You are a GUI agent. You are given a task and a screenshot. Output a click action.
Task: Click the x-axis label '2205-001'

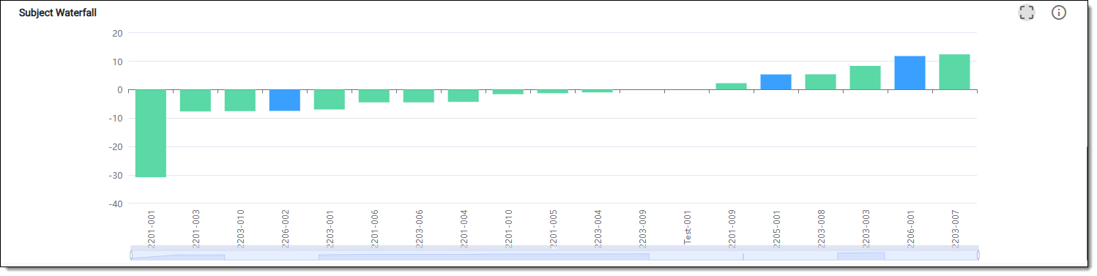[776, 229]
